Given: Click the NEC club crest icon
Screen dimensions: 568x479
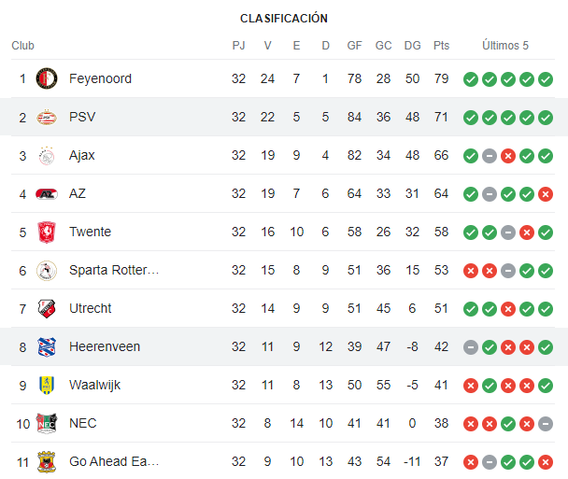Looking at the screenshot, I should coord(47,423).
